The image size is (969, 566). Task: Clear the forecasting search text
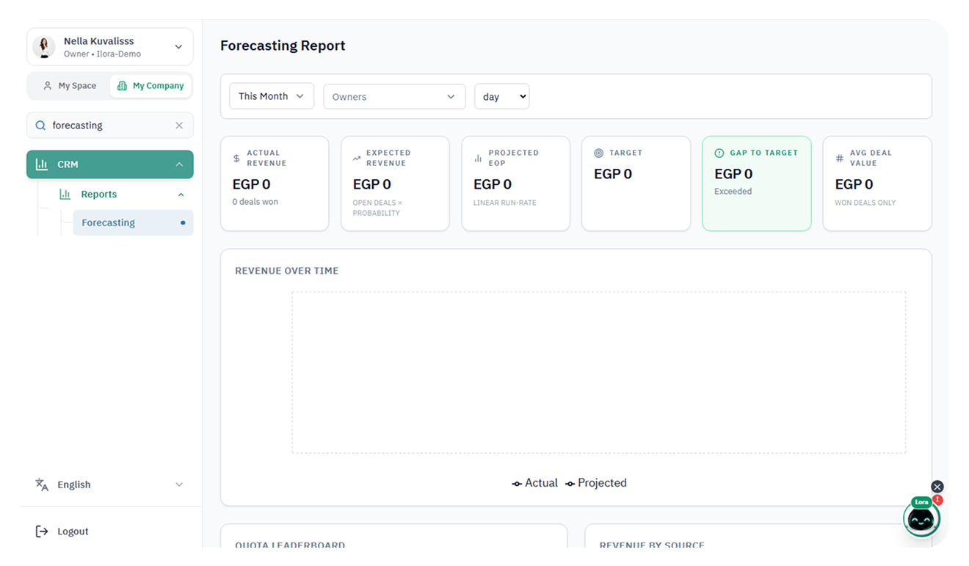pos(179,126)
